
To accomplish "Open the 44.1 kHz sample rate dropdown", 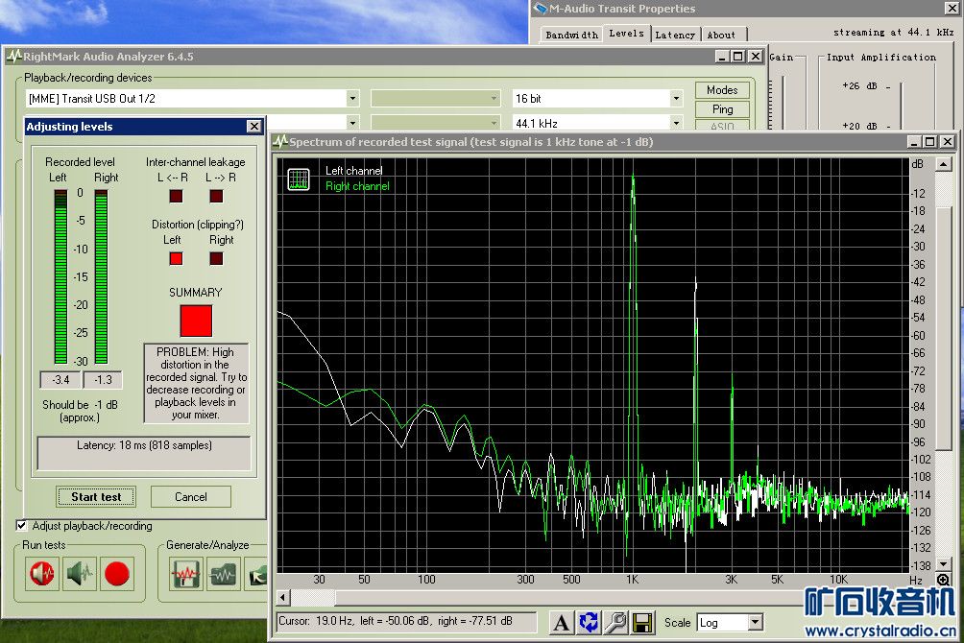I will (676, 123).
